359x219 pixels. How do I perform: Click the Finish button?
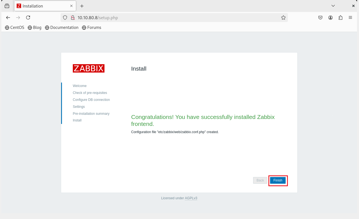pyautogui.click(x=278, y=180)
